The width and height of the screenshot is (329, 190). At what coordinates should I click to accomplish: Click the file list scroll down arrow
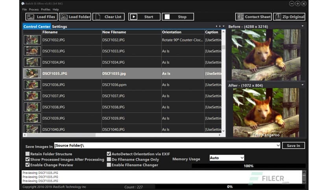pos(224,131)
